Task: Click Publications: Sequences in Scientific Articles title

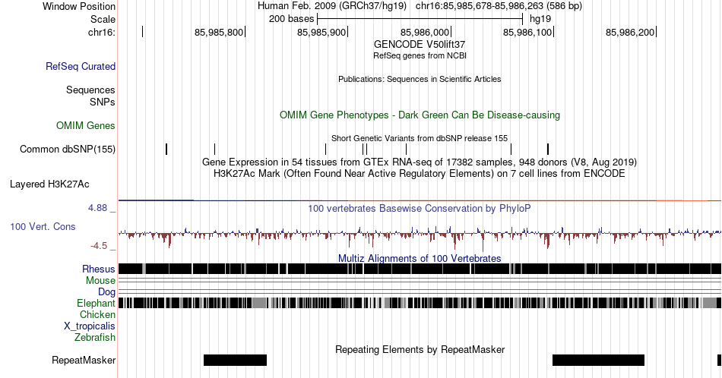Action: pyautogui.click(x=420, y=79)
